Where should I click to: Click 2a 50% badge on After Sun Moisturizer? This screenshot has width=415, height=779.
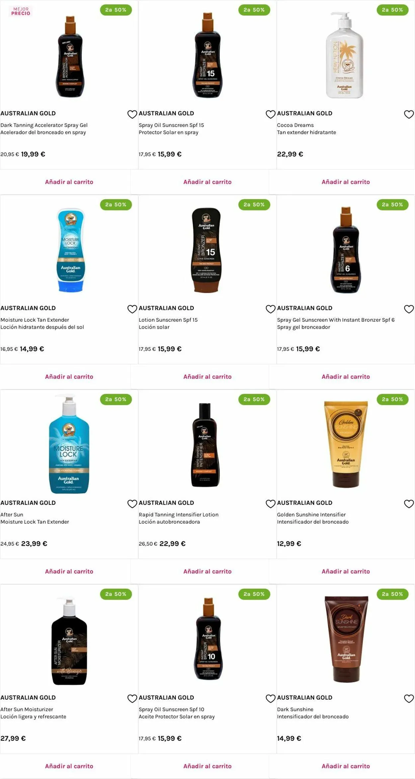(x=116, y=594)
